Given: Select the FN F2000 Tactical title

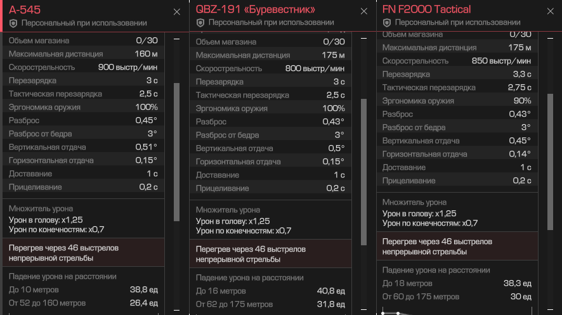Looking at the screenshot, I should pyautogui.click(x=426, y=10).
